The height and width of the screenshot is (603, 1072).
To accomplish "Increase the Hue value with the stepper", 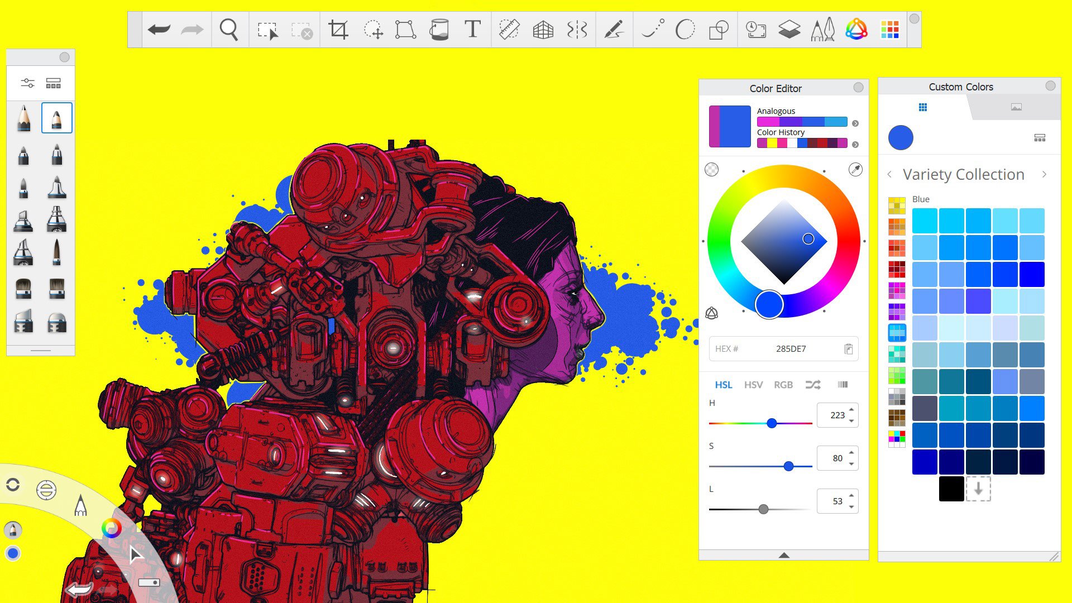I will 851,411.
